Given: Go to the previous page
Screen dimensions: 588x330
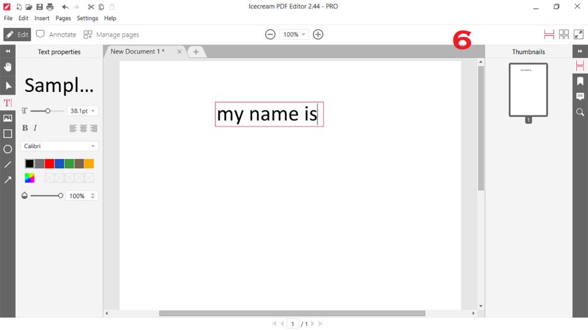Looking at the screenshot, I should 282,323.
